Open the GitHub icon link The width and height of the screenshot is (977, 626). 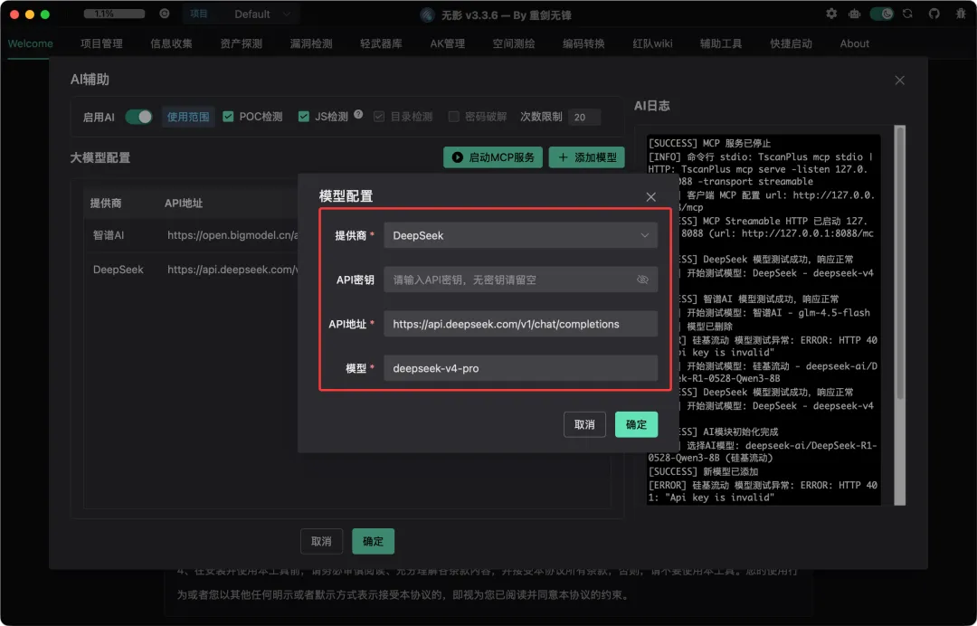[934, 14]
